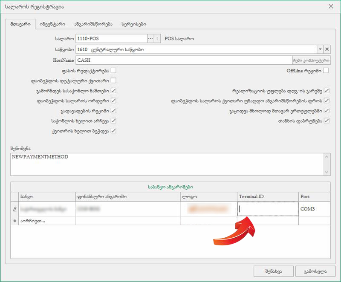Expand the საწყობი dropdown arrow
Viewport: 341px width, 282px height.
point(320,49)
